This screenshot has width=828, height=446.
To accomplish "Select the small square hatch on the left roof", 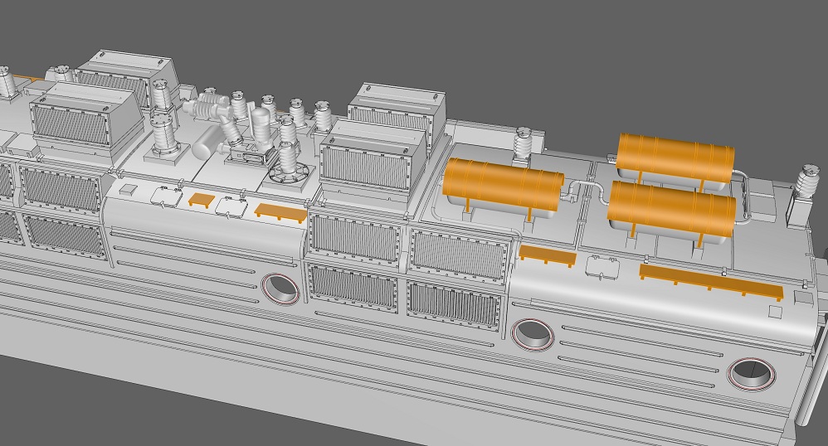I will coord(127,190).
